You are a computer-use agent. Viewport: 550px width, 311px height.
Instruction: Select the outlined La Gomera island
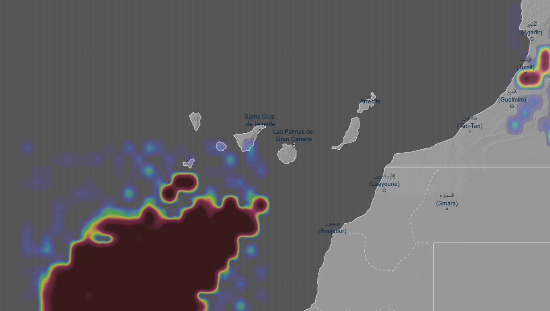tap(221, 146)
